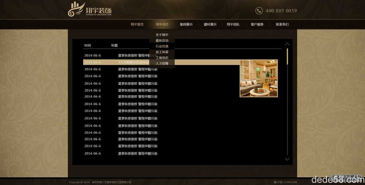365x185 pixels.
Task: Open the 翔宇团队 team page
Action: point(233,24)
